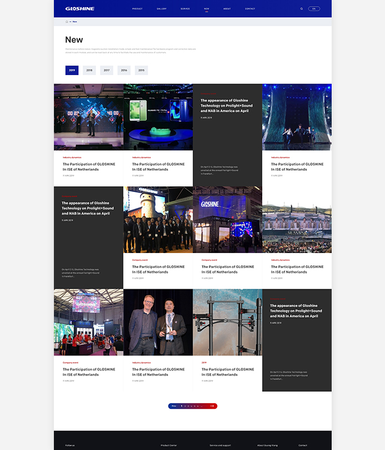Click the home icon in breadcrumb
The image size is (385, 450).
(x=67, y=22)
